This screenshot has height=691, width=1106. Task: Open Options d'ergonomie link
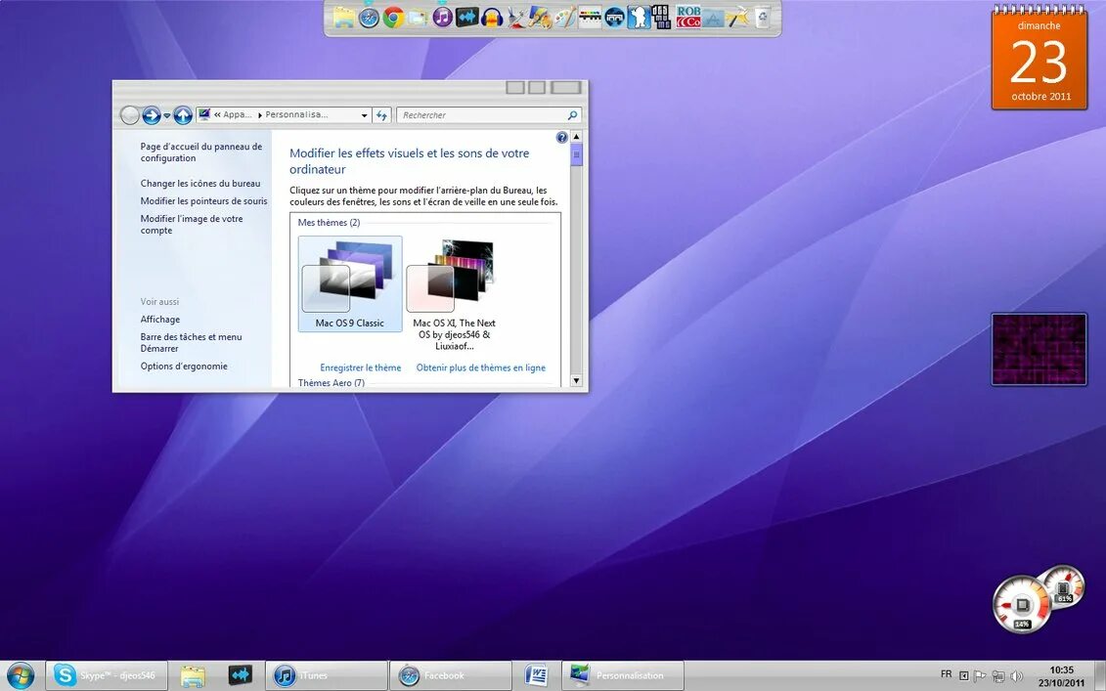(184, 366)
